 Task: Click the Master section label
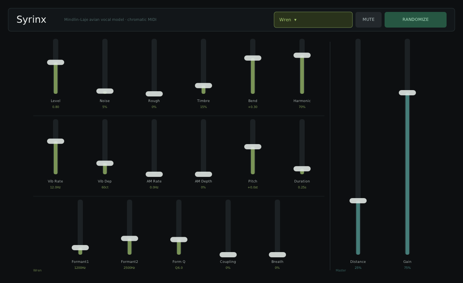tap(341, 270)
